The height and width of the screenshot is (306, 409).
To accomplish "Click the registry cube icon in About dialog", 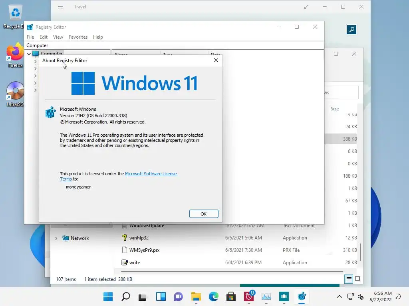I will coord(51,112).
